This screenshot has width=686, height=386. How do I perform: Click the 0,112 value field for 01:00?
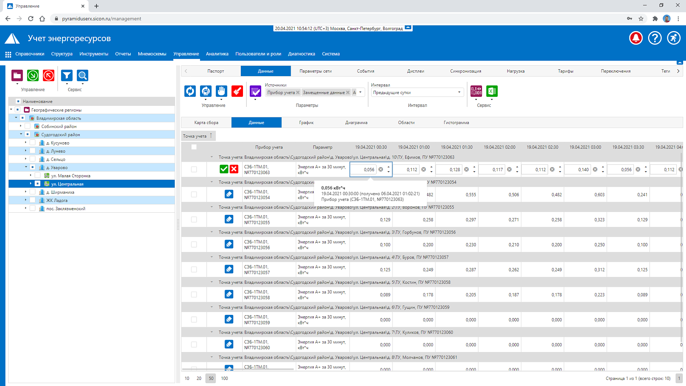pyautogui.click(x=407, y=169)
